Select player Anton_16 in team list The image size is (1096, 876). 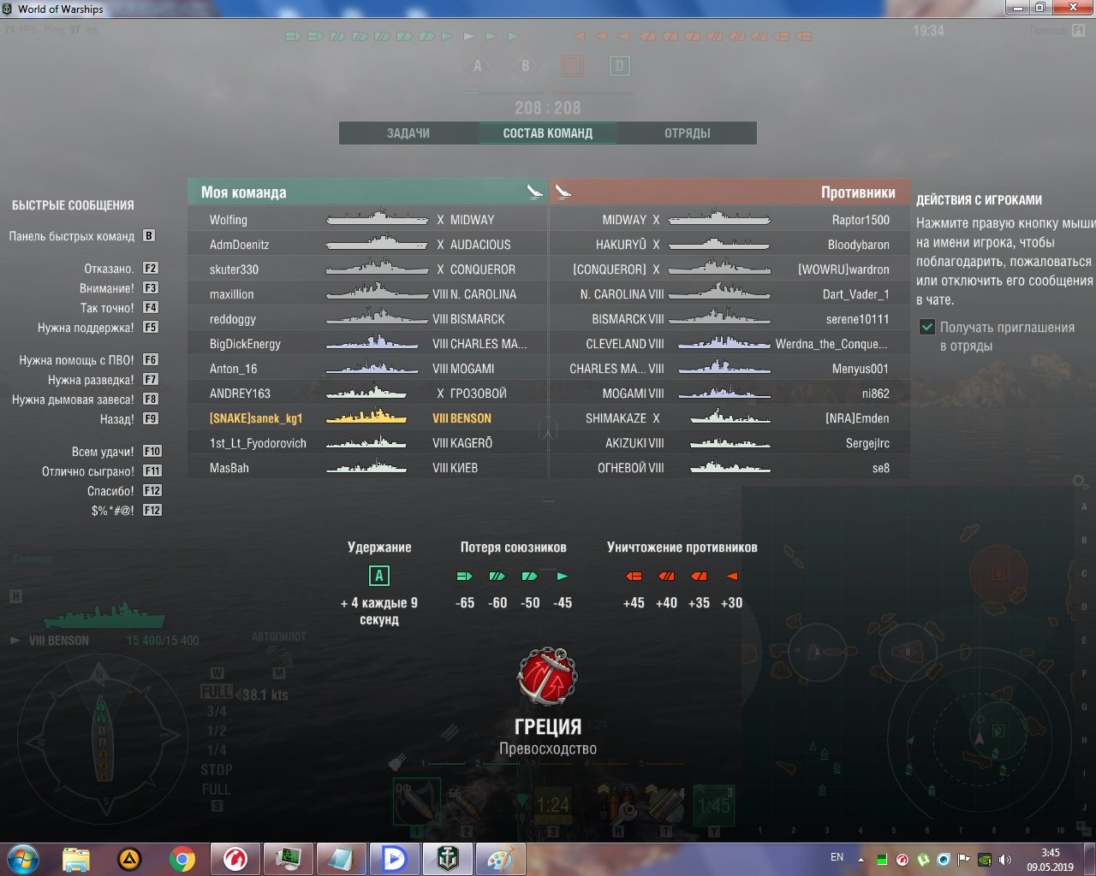234,369
